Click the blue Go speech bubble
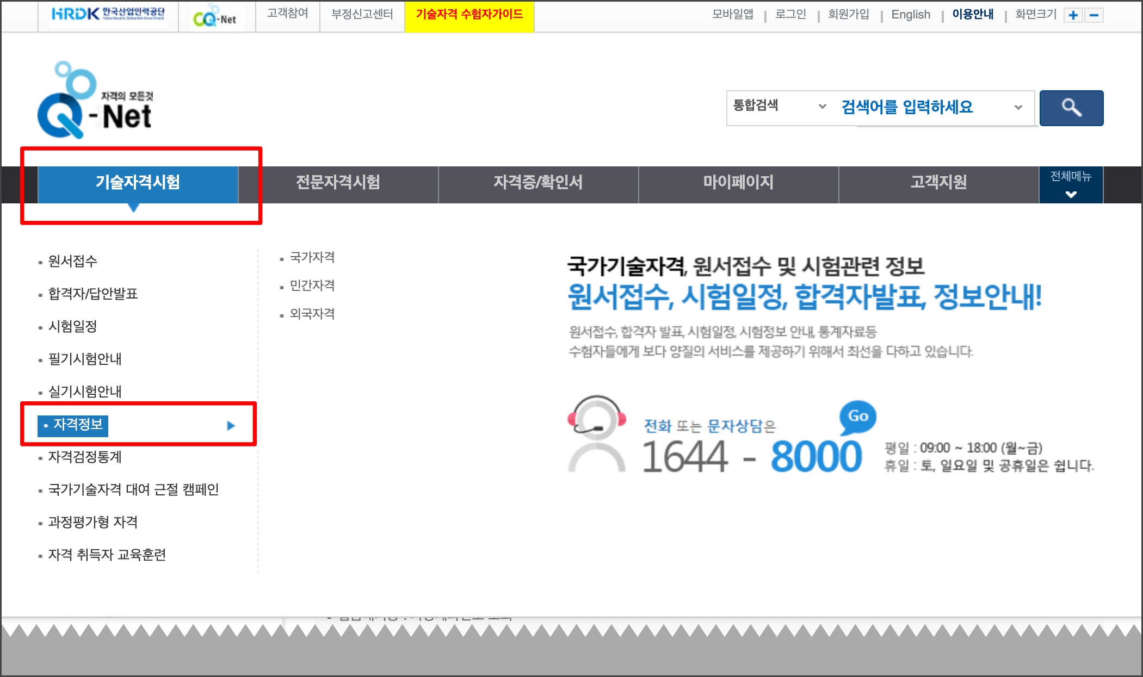The image size is (1143, 677). [x=857, y=417]
